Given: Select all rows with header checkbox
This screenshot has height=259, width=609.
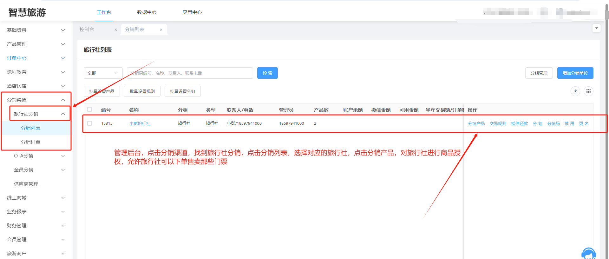Looking at the screenshot, I should (x=90, y=110).
